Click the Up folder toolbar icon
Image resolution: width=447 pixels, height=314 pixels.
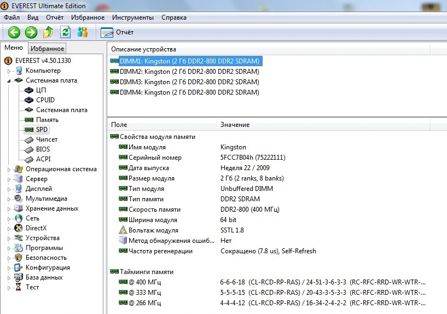(x=48, y=32)
